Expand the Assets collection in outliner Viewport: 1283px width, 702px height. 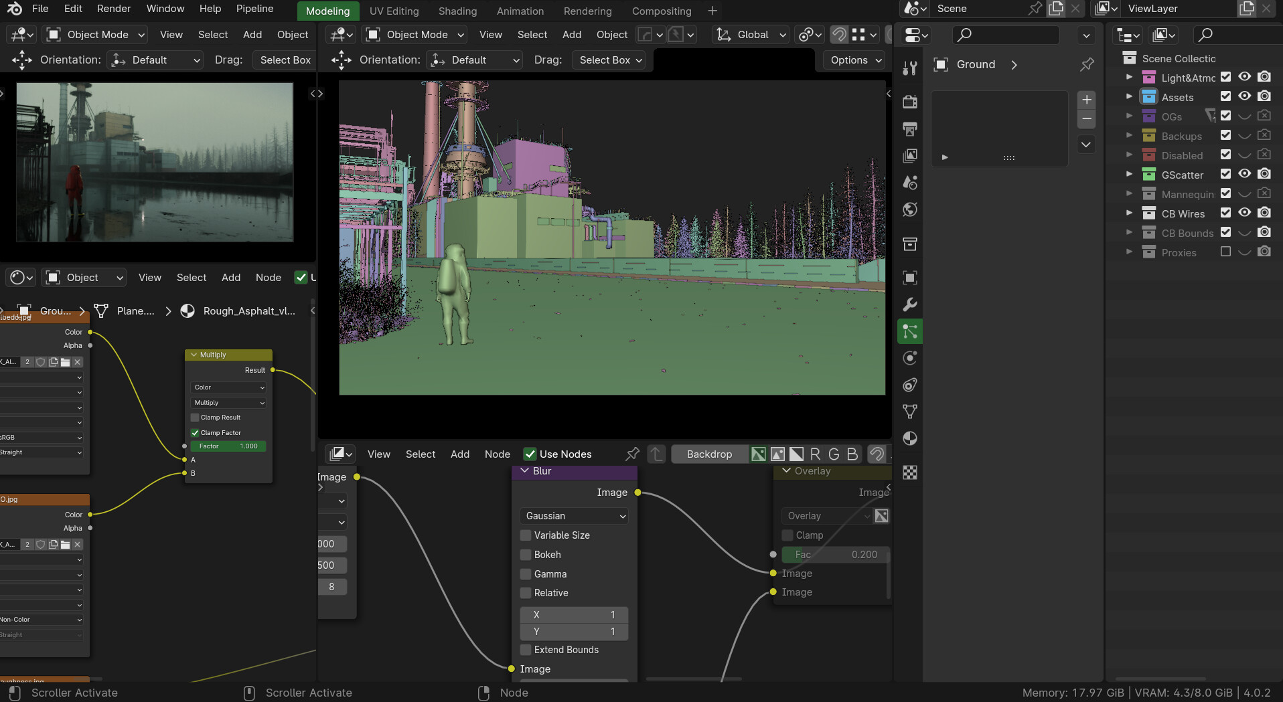pos(1129,97)
